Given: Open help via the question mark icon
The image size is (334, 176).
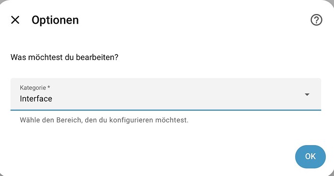Looking at the screenshot, I should 316,20.
